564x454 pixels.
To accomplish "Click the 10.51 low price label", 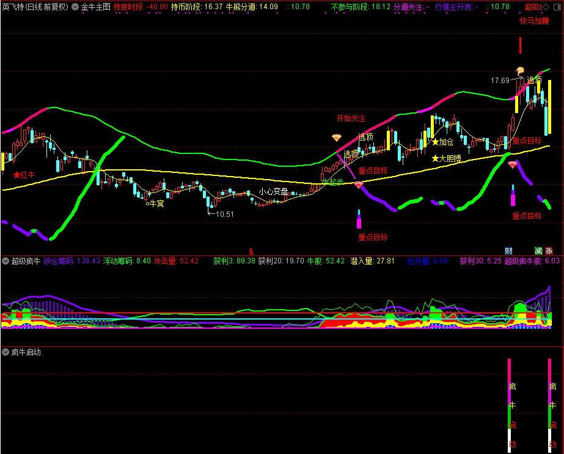I will (225, 214).
